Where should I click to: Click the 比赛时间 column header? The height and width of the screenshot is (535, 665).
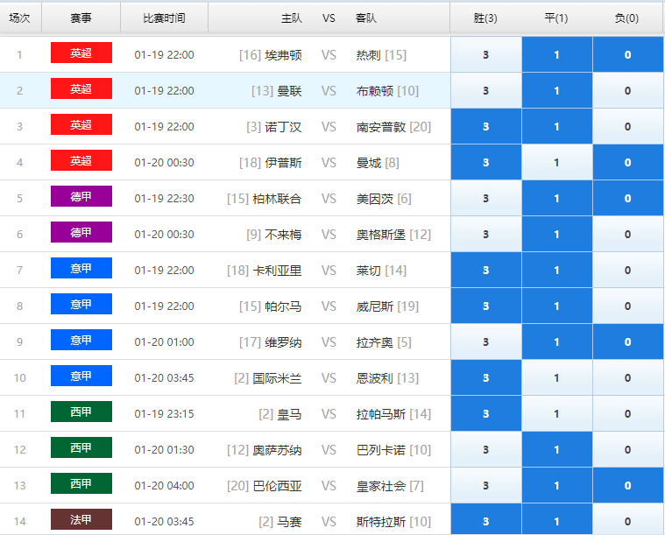pyautogui.click(x=164, y=18)
